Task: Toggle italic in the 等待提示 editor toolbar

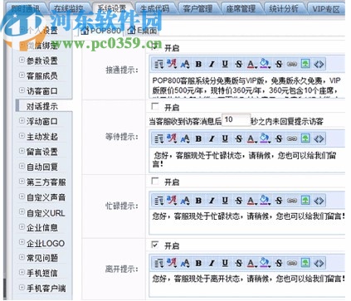Action: (x=212, y=138)
